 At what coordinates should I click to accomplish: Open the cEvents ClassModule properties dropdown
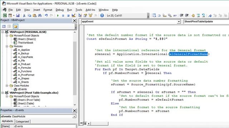pos(74,116)
